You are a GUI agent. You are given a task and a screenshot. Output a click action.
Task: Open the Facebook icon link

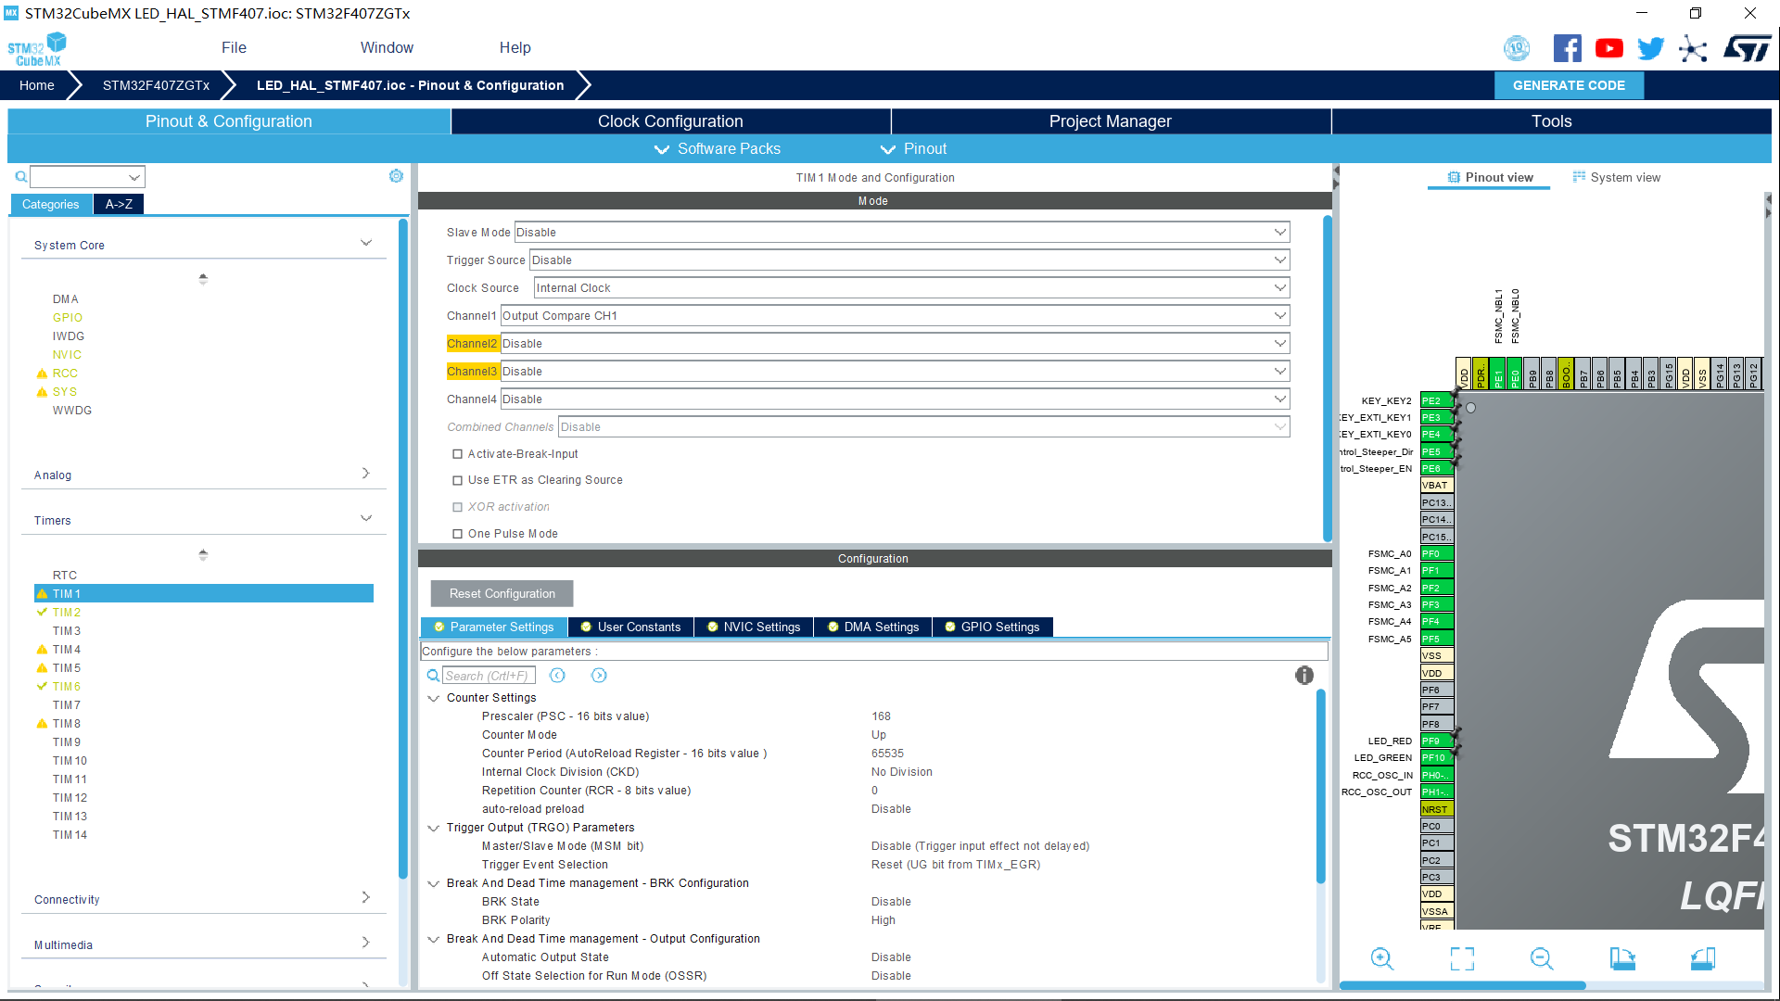click(1567, 48)
